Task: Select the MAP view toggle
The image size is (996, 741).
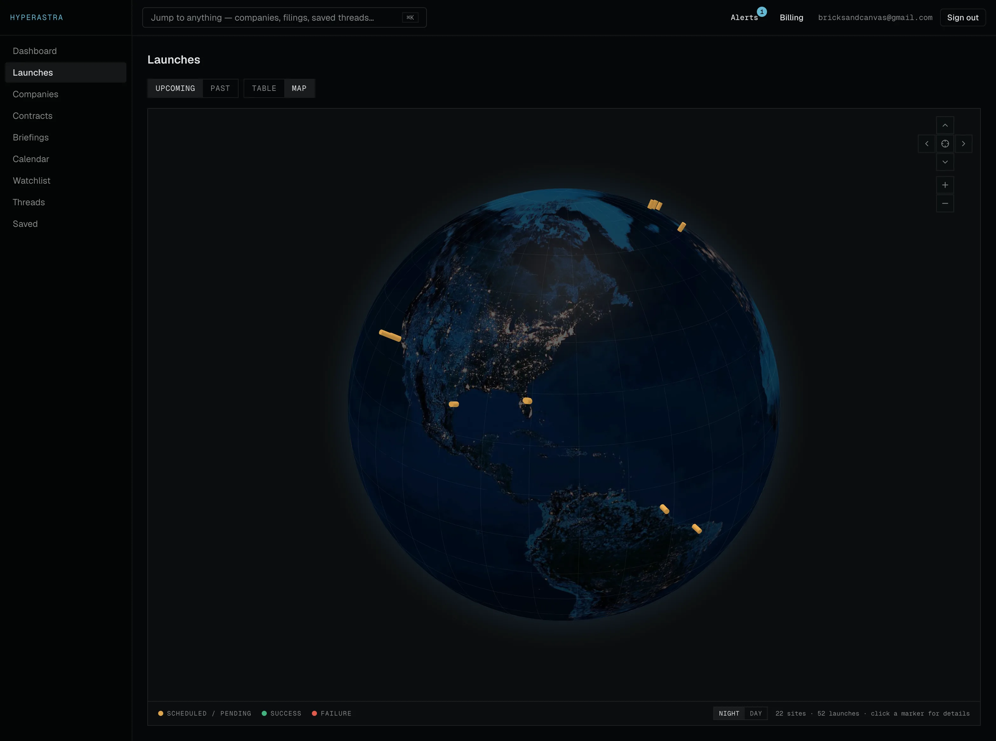Action: (299, 88)
